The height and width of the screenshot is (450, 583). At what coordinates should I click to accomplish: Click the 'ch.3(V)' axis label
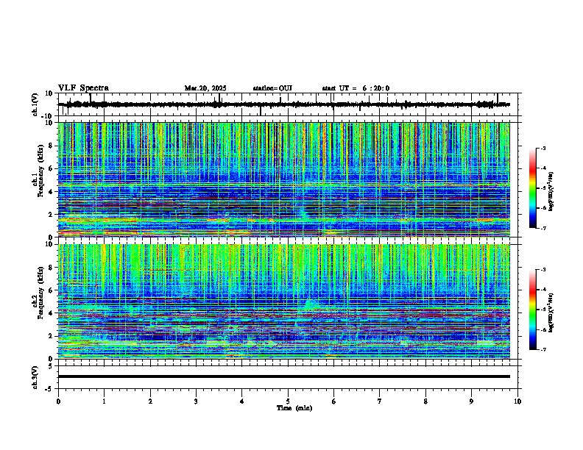coord(35,377)
